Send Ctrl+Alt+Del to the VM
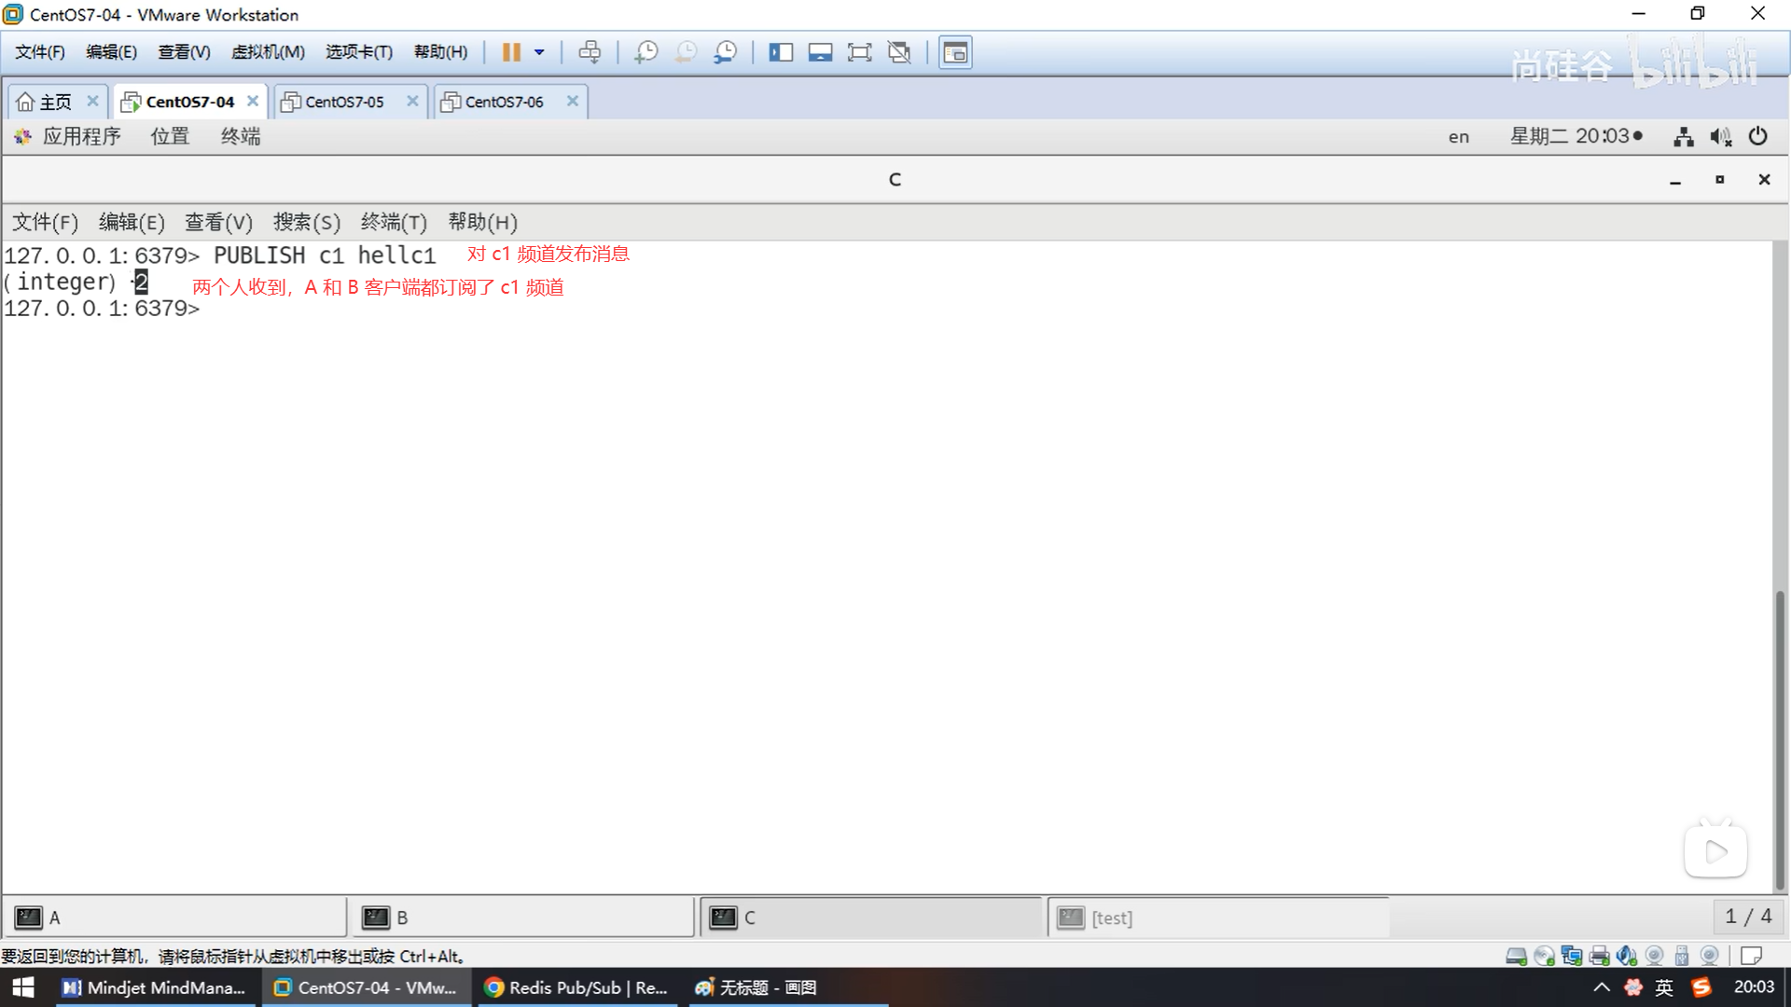Viewport: 1791px width, 1007px height. pos(590,52)
